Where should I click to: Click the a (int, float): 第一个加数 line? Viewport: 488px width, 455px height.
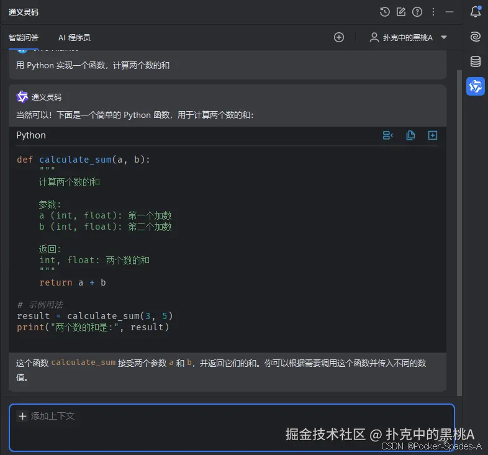coord(105,215)
